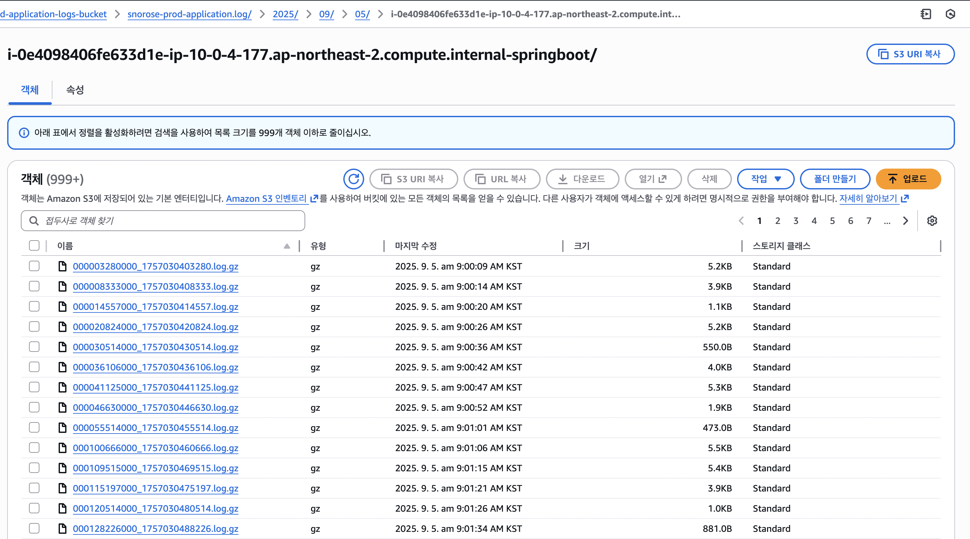Select the 객체 tab

30,90
